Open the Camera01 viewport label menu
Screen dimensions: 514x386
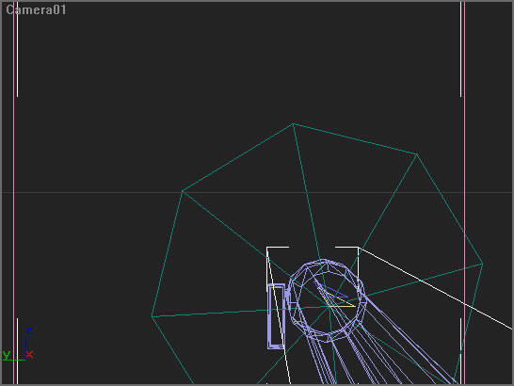(36, 9)
